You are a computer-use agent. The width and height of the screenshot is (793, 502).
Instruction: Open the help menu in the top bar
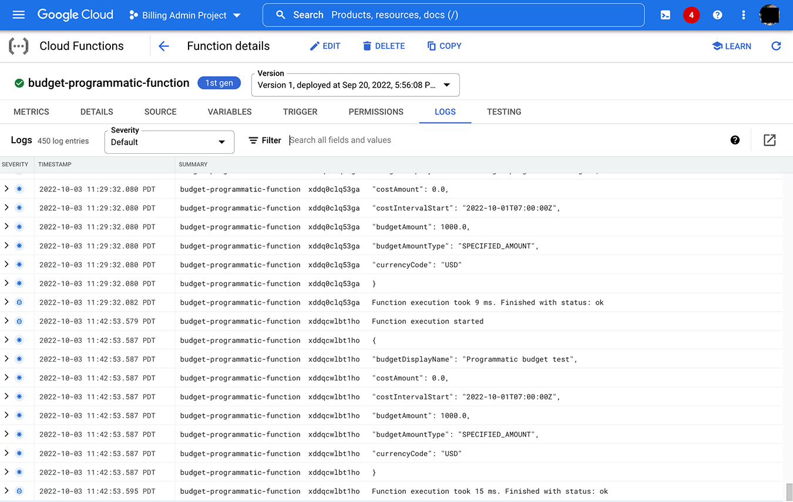(x=717, y=15)
